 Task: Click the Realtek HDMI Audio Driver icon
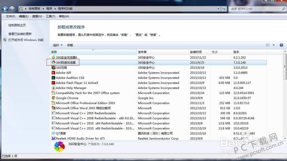(53, 139)
